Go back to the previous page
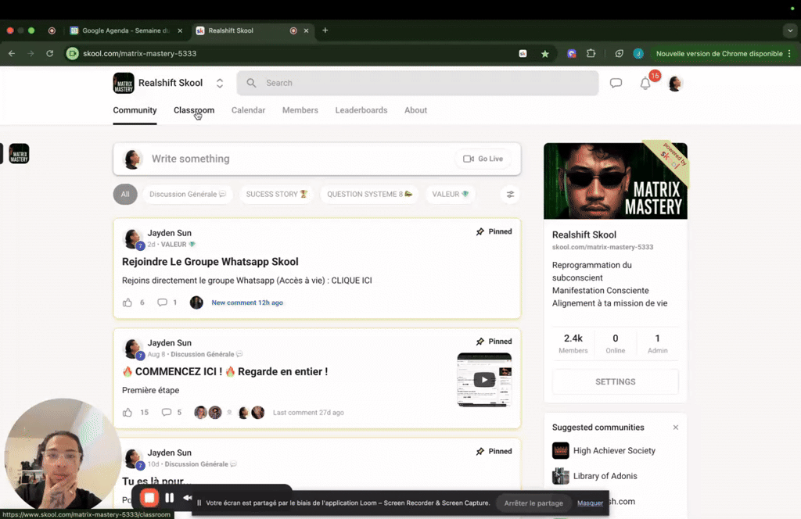The image size is (801, 519). click(12, 53)
